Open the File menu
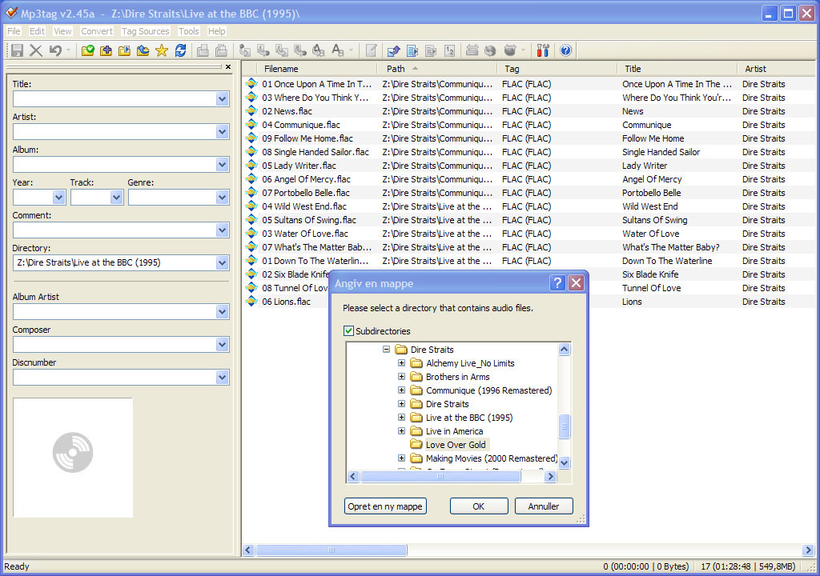This screenshot has height=576, width=820. pos(14,31)
